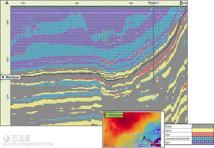The width and height of the screenshot is (214, 148).
Task: Click trace number 600 on top axis
Action: tap(131, 3)
